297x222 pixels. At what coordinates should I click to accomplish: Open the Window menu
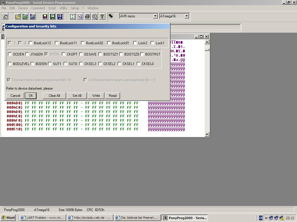(x=93, y=8)
